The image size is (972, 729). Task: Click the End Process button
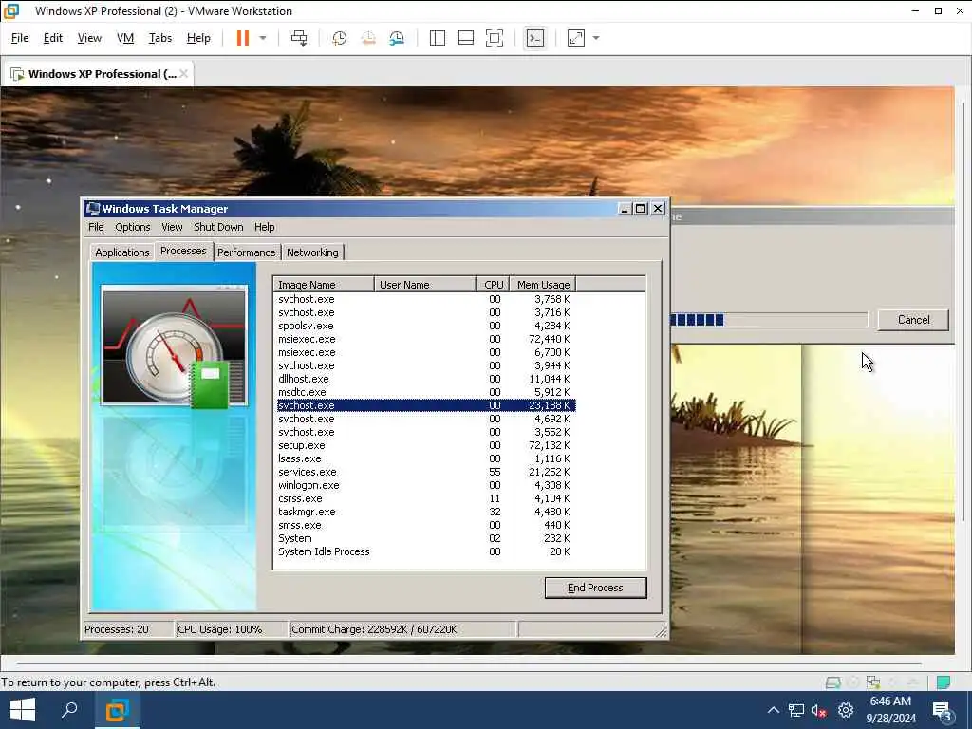[595, 588]
